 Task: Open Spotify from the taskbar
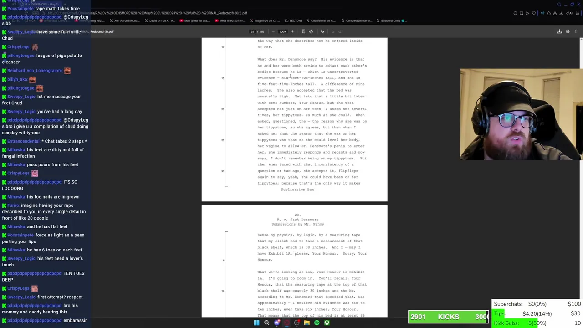tap(317, 323)
